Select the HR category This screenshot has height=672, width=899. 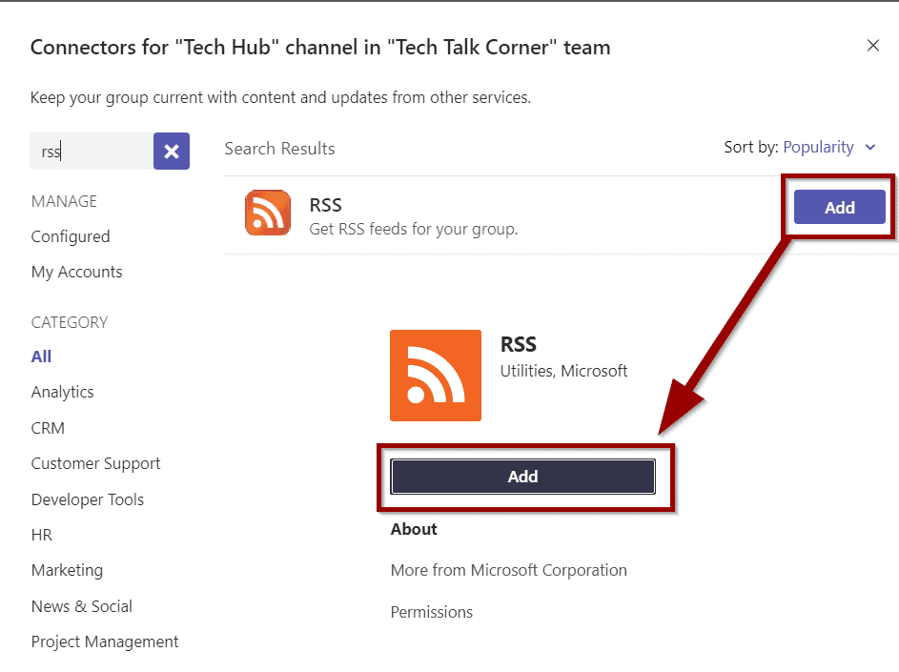click(x=42, y=535)
